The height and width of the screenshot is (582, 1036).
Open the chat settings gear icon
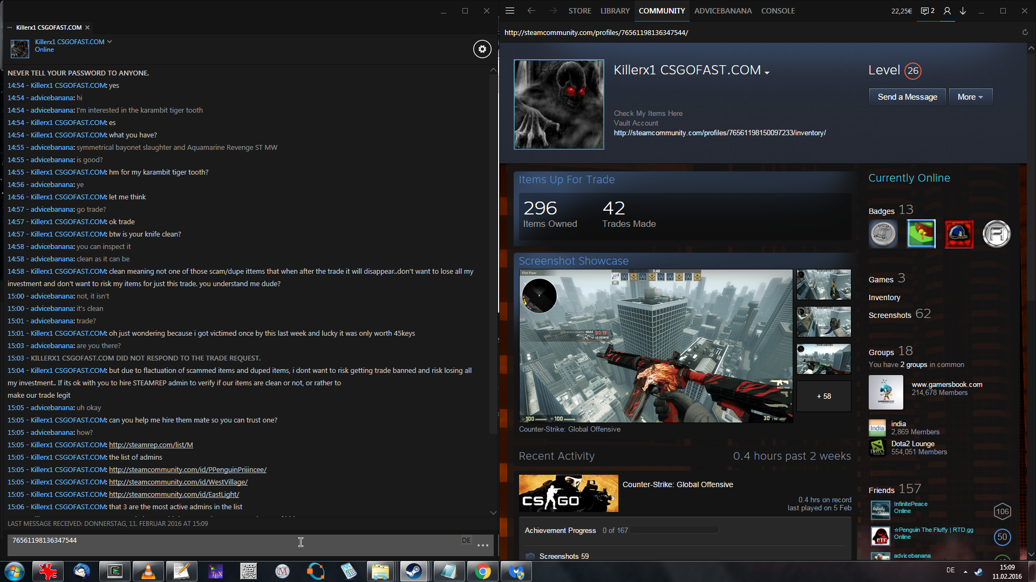pos(482,49)
